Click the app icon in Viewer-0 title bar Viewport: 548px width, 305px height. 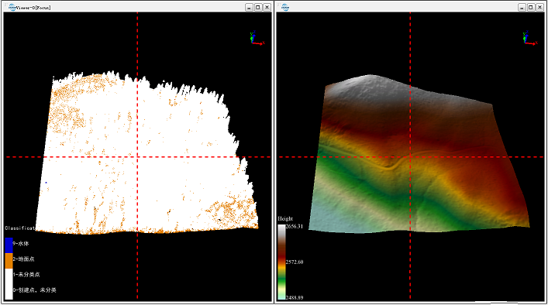(x=12, y=7)
